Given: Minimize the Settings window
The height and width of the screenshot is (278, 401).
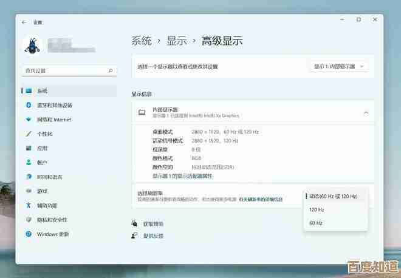Looking at the screenshot, I should point(342,19).
